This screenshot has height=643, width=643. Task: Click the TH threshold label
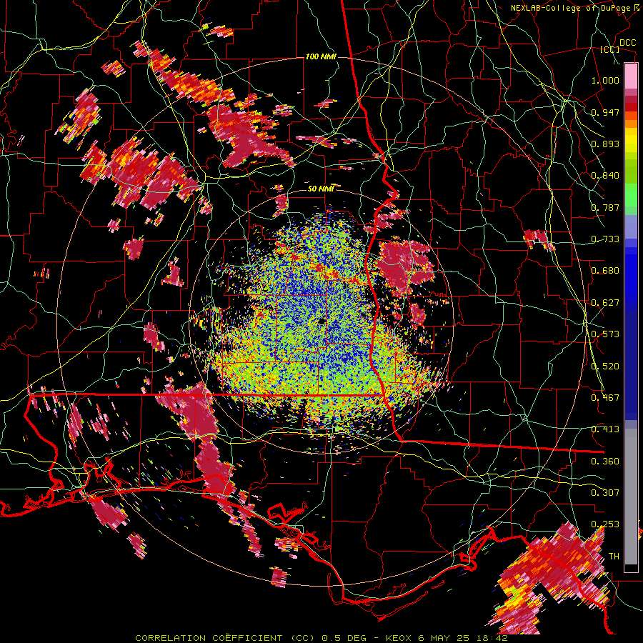(x=614, y=557)
